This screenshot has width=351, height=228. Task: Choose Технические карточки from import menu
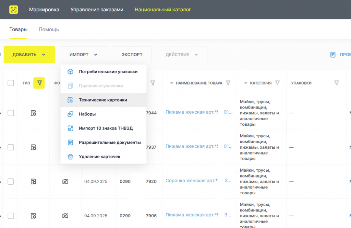point(103,100)
